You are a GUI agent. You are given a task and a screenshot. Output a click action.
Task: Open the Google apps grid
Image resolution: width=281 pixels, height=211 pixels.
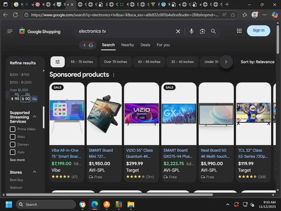click(x=239, y=31)
